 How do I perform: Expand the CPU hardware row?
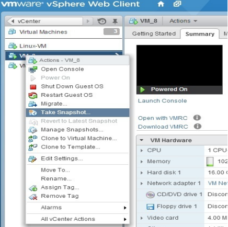[x=142, y=150]
